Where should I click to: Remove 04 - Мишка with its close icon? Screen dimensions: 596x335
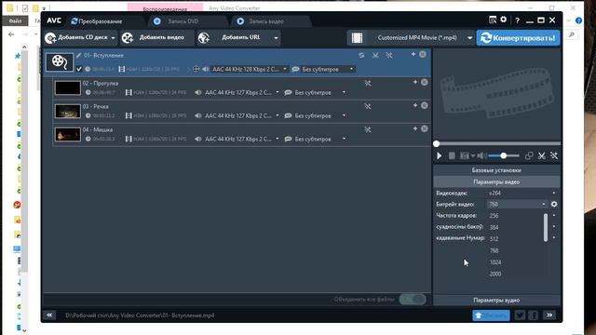point(425,129)
